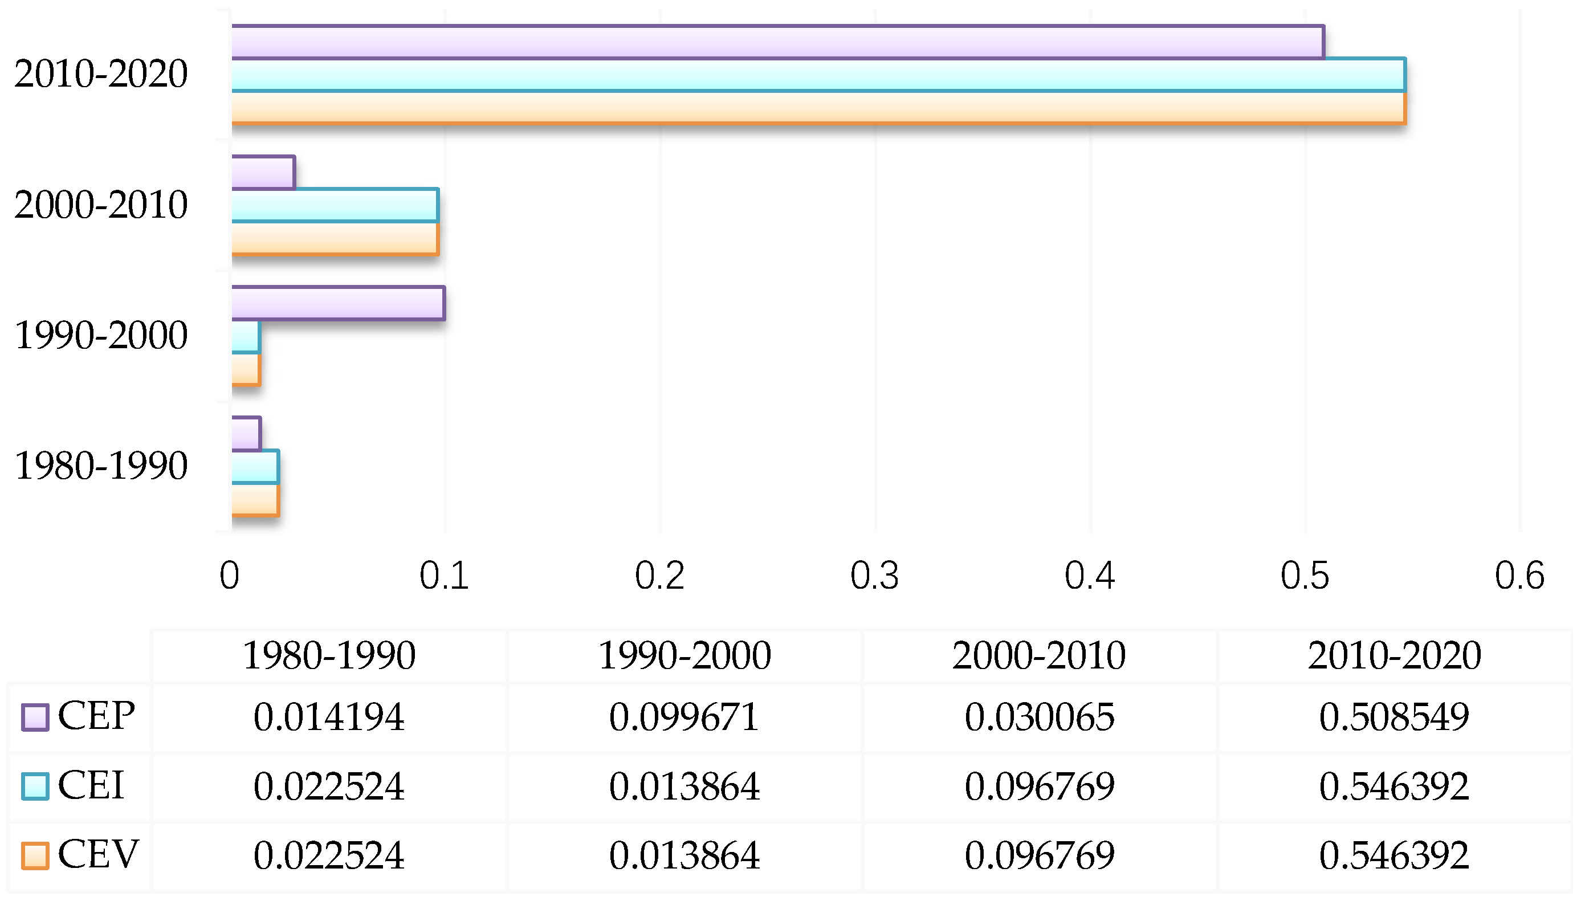Click the 2000-2010 CEP purple bar

point(263,173)
